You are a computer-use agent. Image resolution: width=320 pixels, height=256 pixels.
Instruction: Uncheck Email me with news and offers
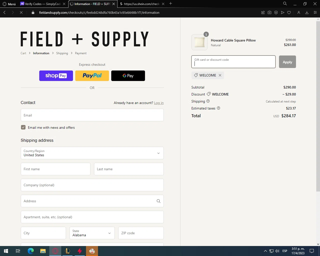tap(23, 127)
